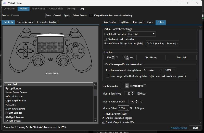This screenshot has width=204, height=133.
Task: Click the Cross button on controller diagram
Action: (x=75, y=56)
